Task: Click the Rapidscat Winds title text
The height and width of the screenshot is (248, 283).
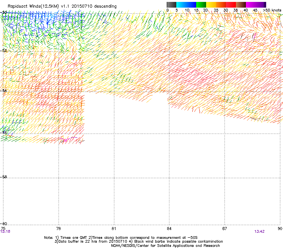Action: point(62,6)
